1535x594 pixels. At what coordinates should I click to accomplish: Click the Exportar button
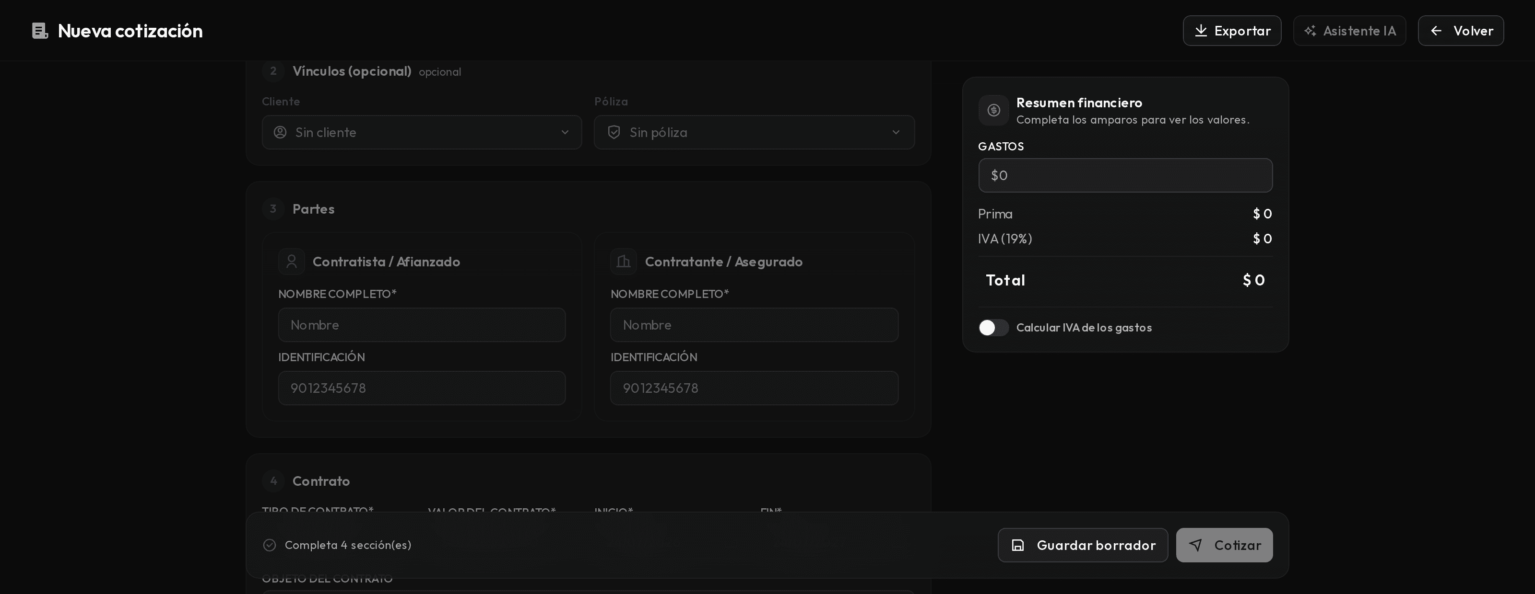1232,31
